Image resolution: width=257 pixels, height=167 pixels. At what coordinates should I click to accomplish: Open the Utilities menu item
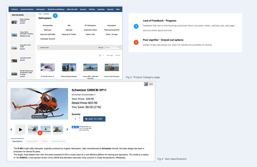tap(92, 9)
